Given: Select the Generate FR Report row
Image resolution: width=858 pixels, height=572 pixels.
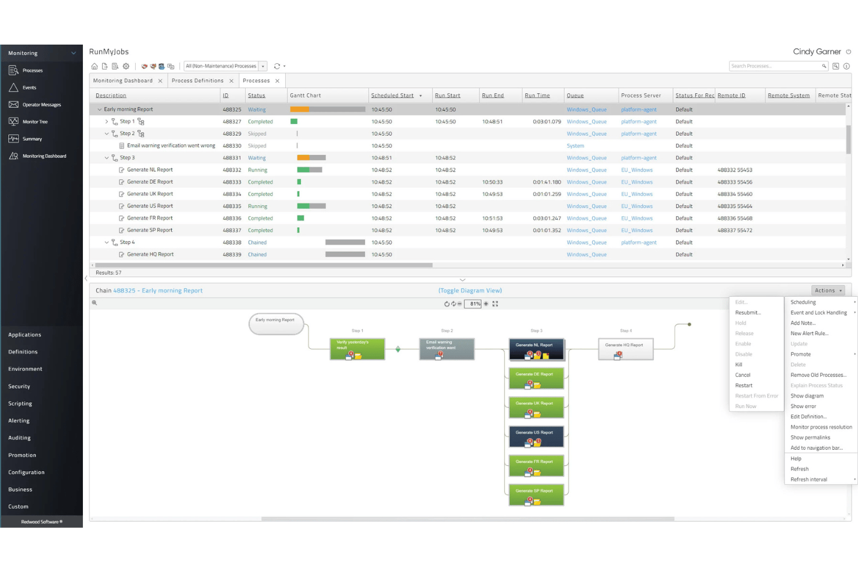Looking at the screenshot, I should click(467, 218).
